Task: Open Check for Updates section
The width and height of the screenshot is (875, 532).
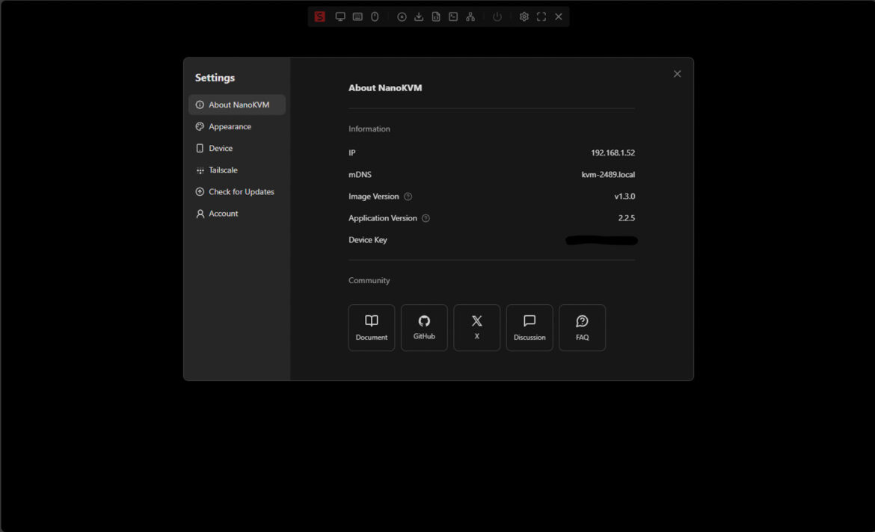Action: coord(241,192)
